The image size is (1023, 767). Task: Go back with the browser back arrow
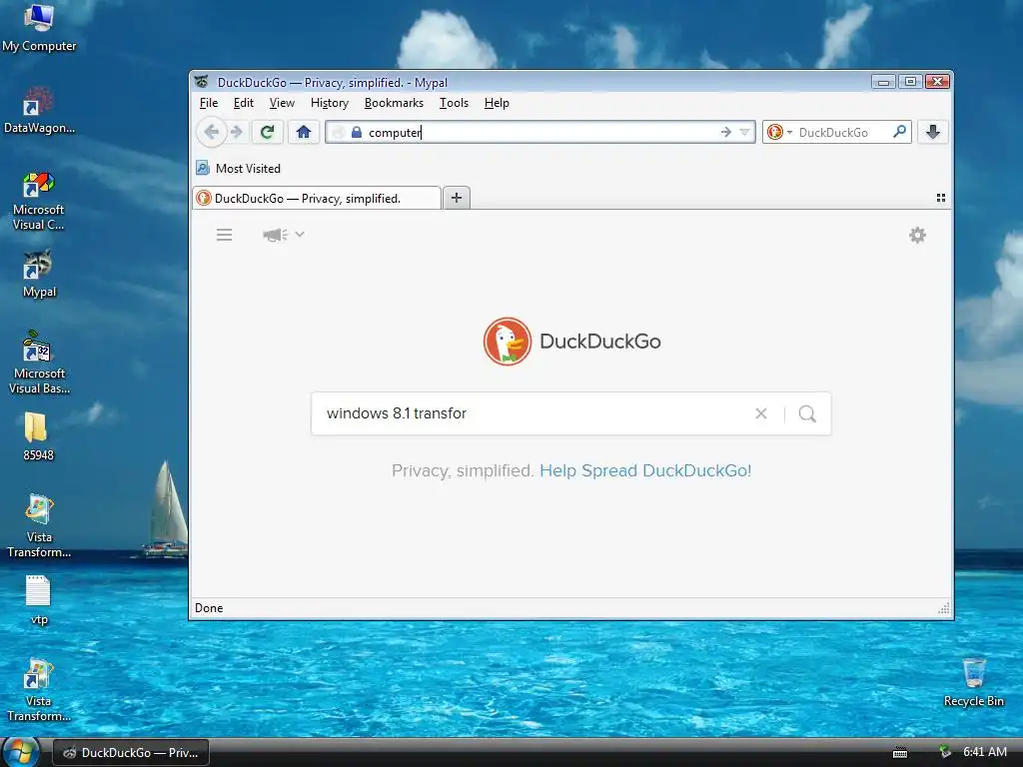point(212,133)
